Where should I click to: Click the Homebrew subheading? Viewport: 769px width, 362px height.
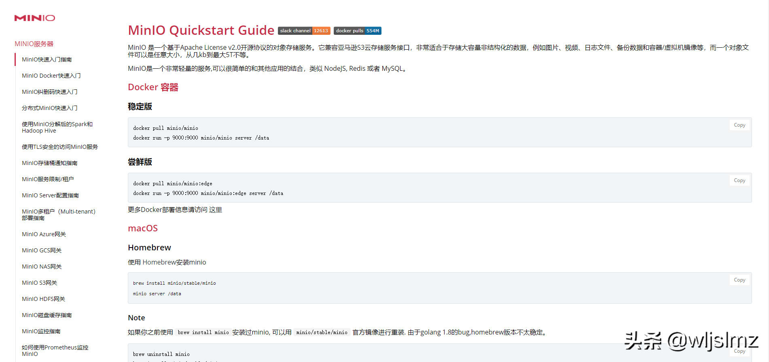click(x=149, y=248)
